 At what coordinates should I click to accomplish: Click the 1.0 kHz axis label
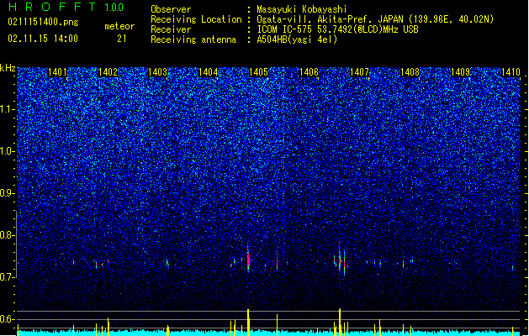(8, 152)
